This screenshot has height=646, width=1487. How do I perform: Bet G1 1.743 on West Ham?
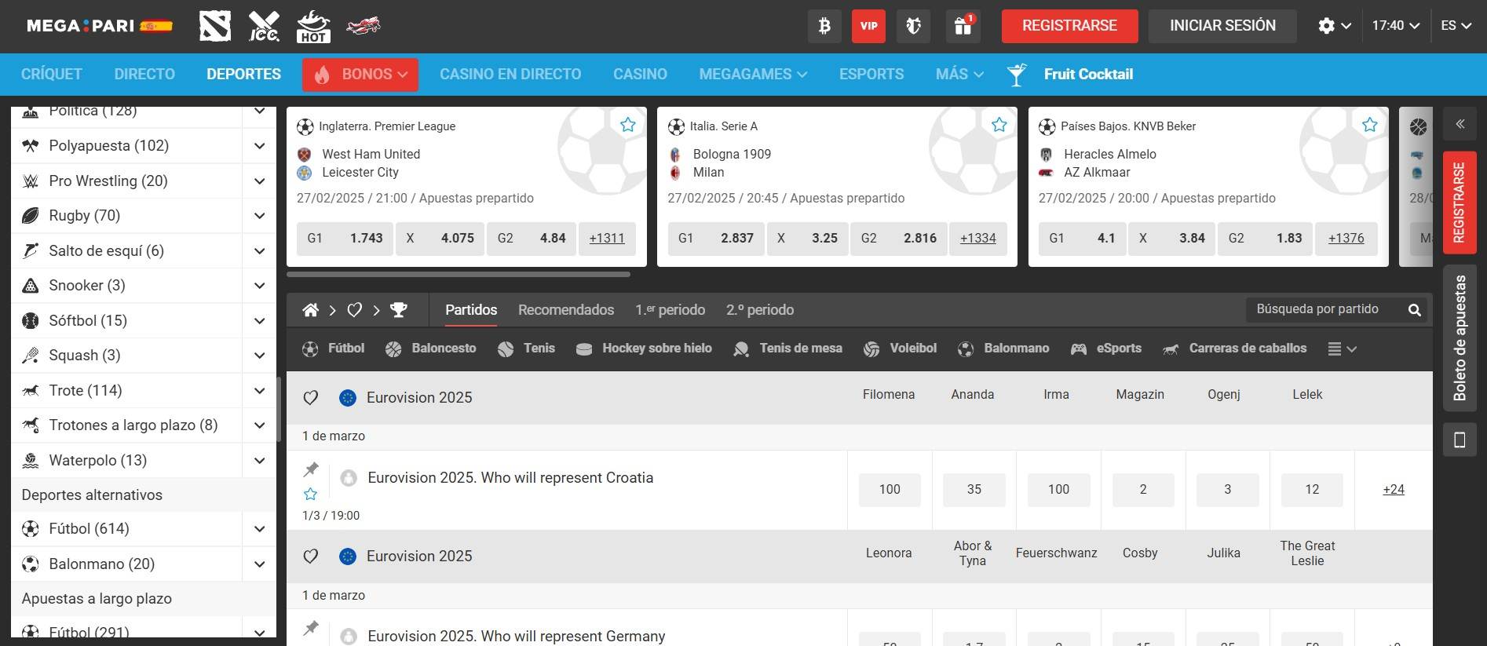tap(345, 239)
